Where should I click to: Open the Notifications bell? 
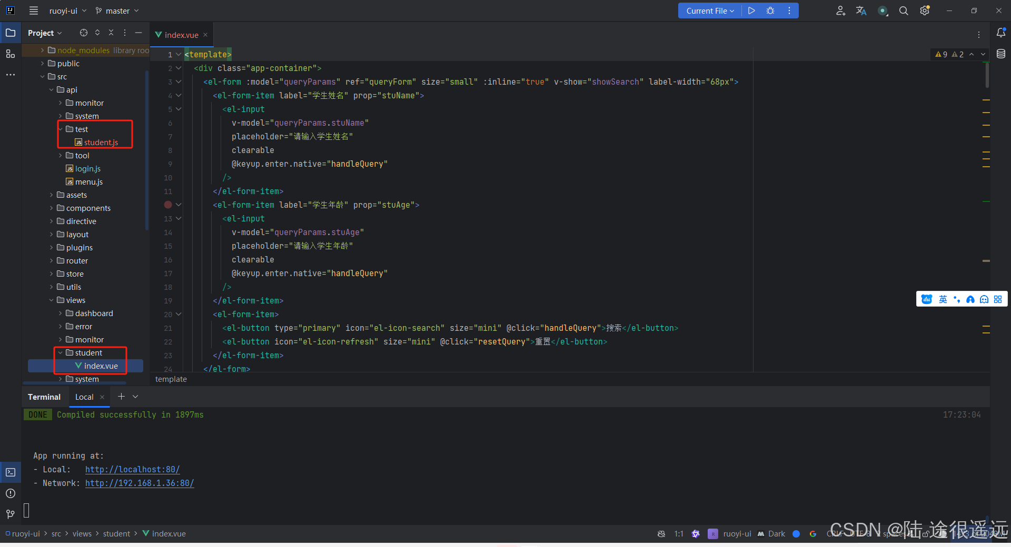coord(1001,33)
